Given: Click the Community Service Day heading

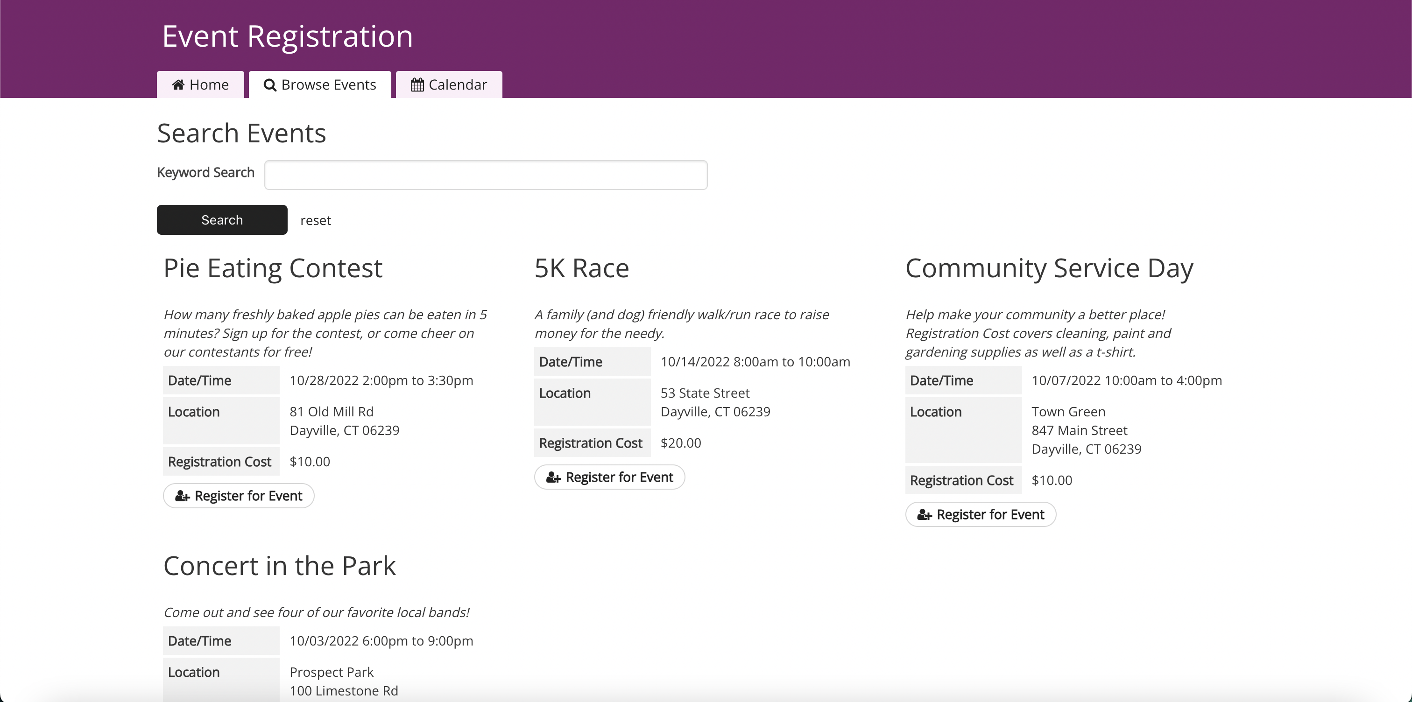Looking at the screenshot, I should (1049, 268).
